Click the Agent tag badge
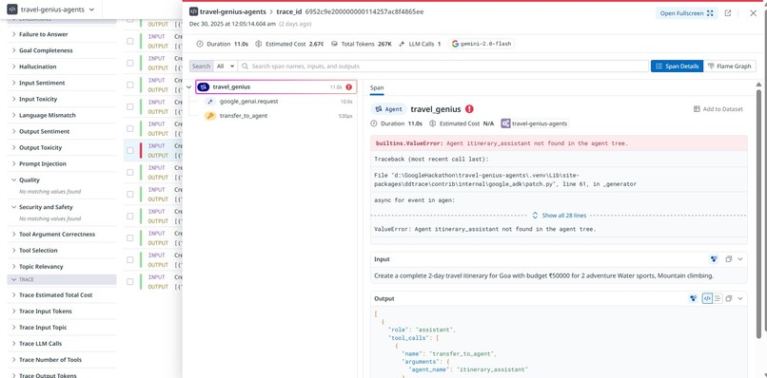Viewport: 767px width, 378px height. tap(389, 109)
